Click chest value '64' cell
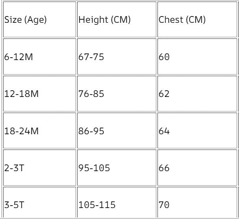239x219 pixels. point(197,131)
